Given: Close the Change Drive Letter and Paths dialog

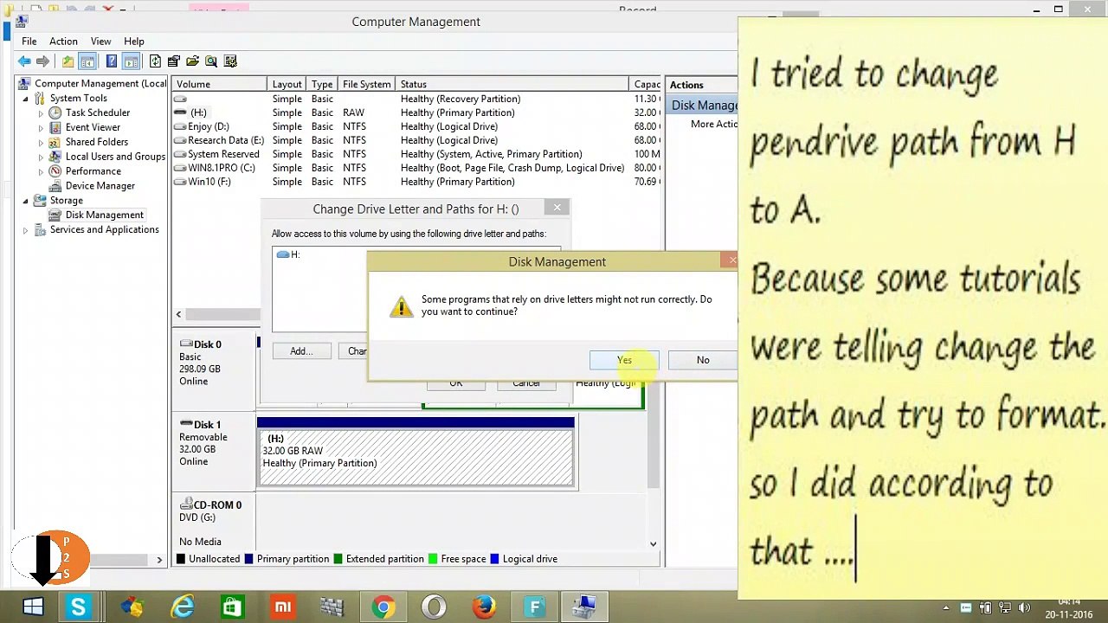Looking at the screenshot, I should 557,208.
